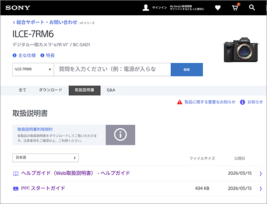Click the 取扱説明書 section heading
This screenshot has height=204, width=267.
coord(30,114)
